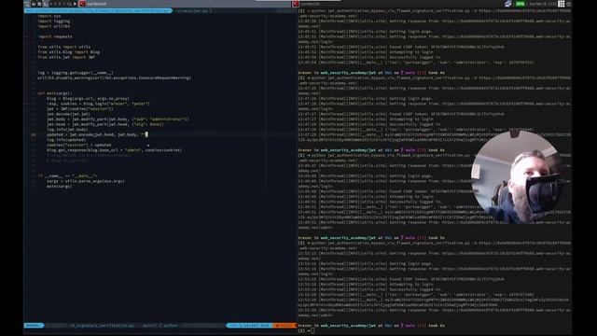Click the 'import requests' line in the editor

tap(55, 36)
